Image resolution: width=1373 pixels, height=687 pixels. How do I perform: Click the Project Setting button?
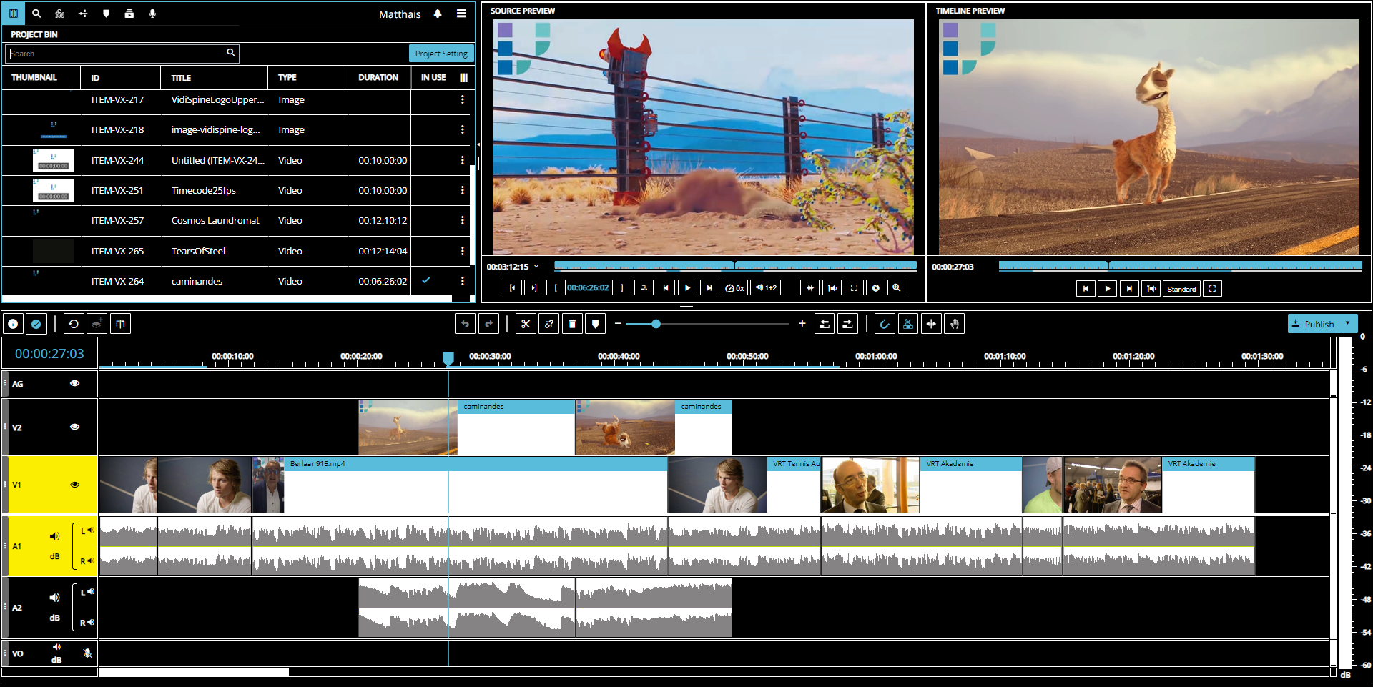click(441, 54)
